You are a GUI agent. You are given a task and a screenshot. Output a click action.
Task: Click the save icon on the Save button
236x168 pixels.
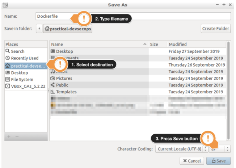[214, 161]
